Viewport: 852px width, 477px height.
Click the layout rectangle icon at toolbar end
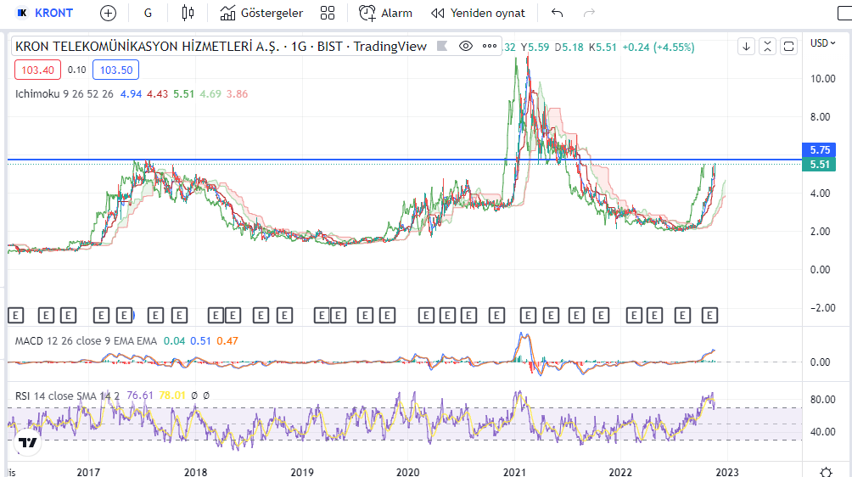(844, 13)
